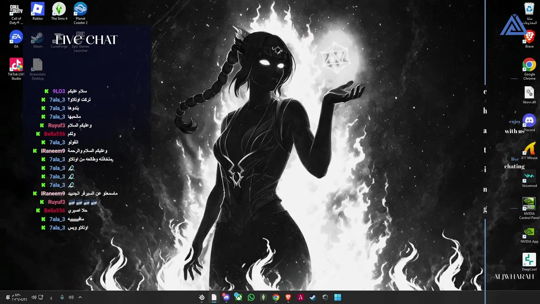Show hidden system tray icons

coord(80,297)
